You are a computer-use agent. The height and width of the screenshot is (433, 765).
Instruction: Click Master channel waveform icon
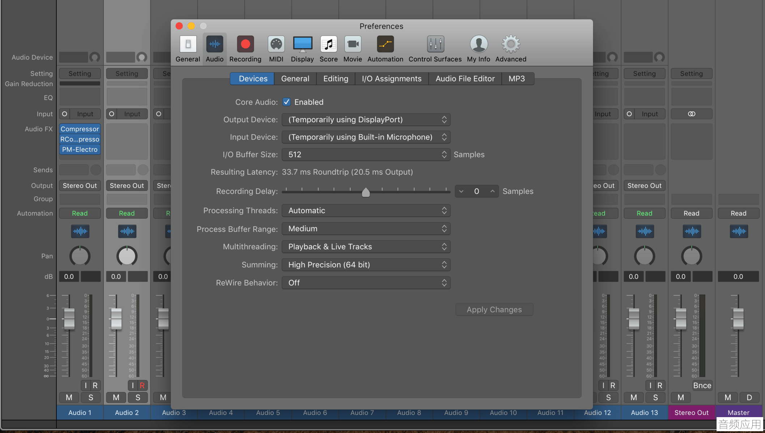pos(739,231)
